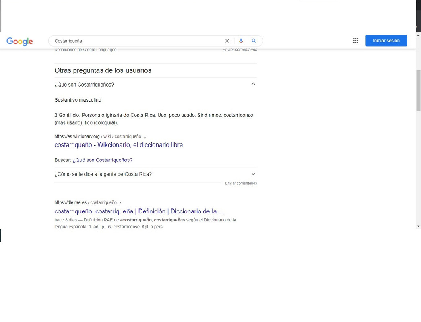The image size is (421, 322).
Task: Click the https://dle.rae.es URL breadcrumb
Action: 85,202
